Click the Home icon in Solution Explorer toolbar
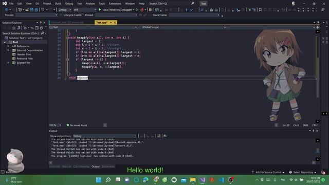329x185 pixels. [14, 28]
